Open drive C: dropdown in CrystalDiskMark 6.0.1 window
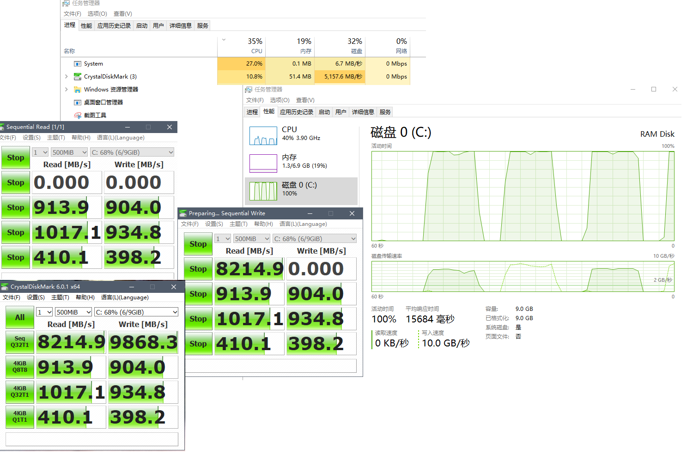This screenshot has height=473, width=699. [136, 312]
